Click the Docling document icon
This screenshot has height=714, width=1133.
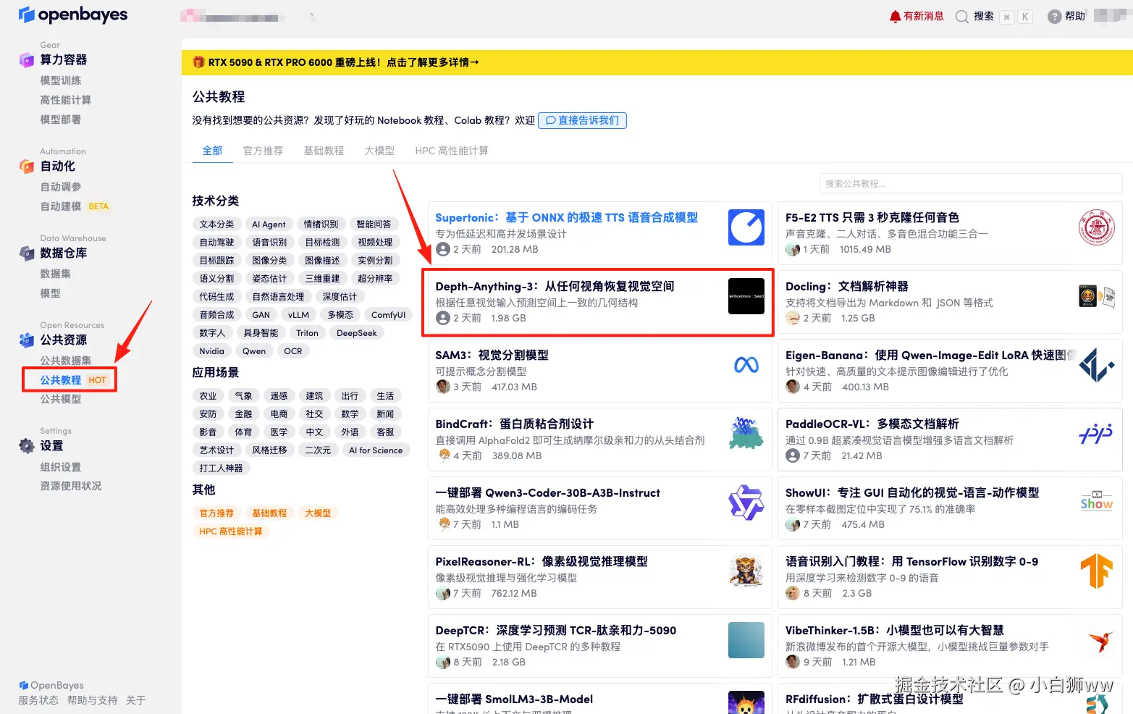(1097, 296)
